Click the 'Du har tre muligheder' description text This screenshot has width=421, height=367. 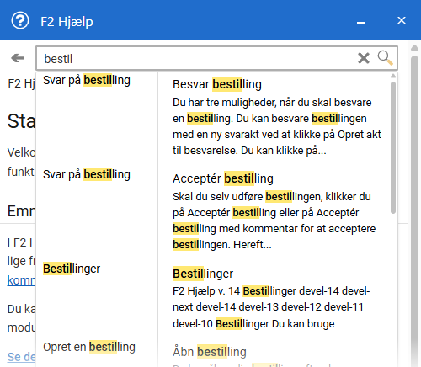[277, 126]
